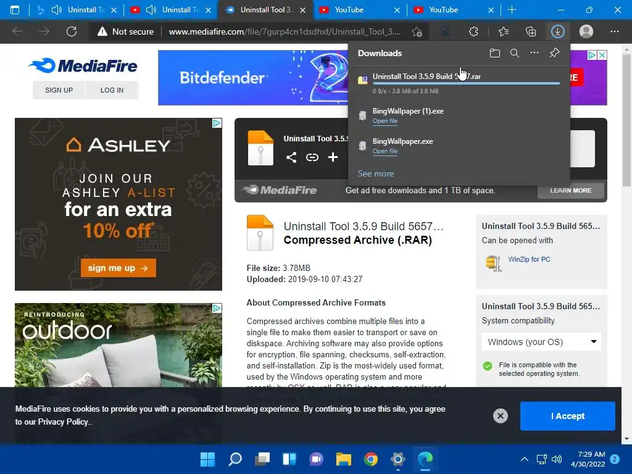Open AdChoices icon on Ashley ad
The width and height of the screenshot is (632, 474).
coord(217,123)
